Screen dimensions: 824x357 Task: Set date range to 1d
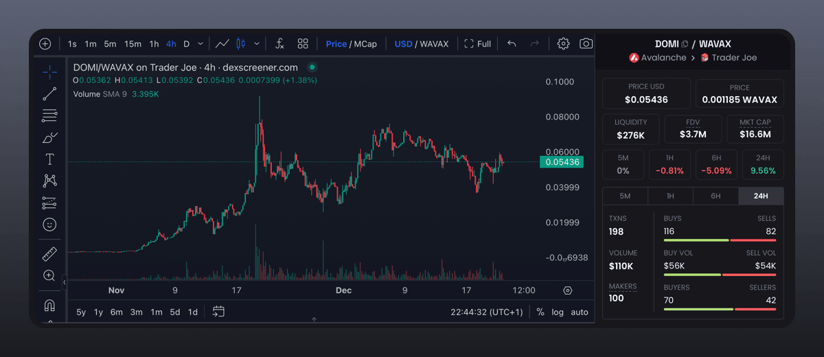click(193, 312)
